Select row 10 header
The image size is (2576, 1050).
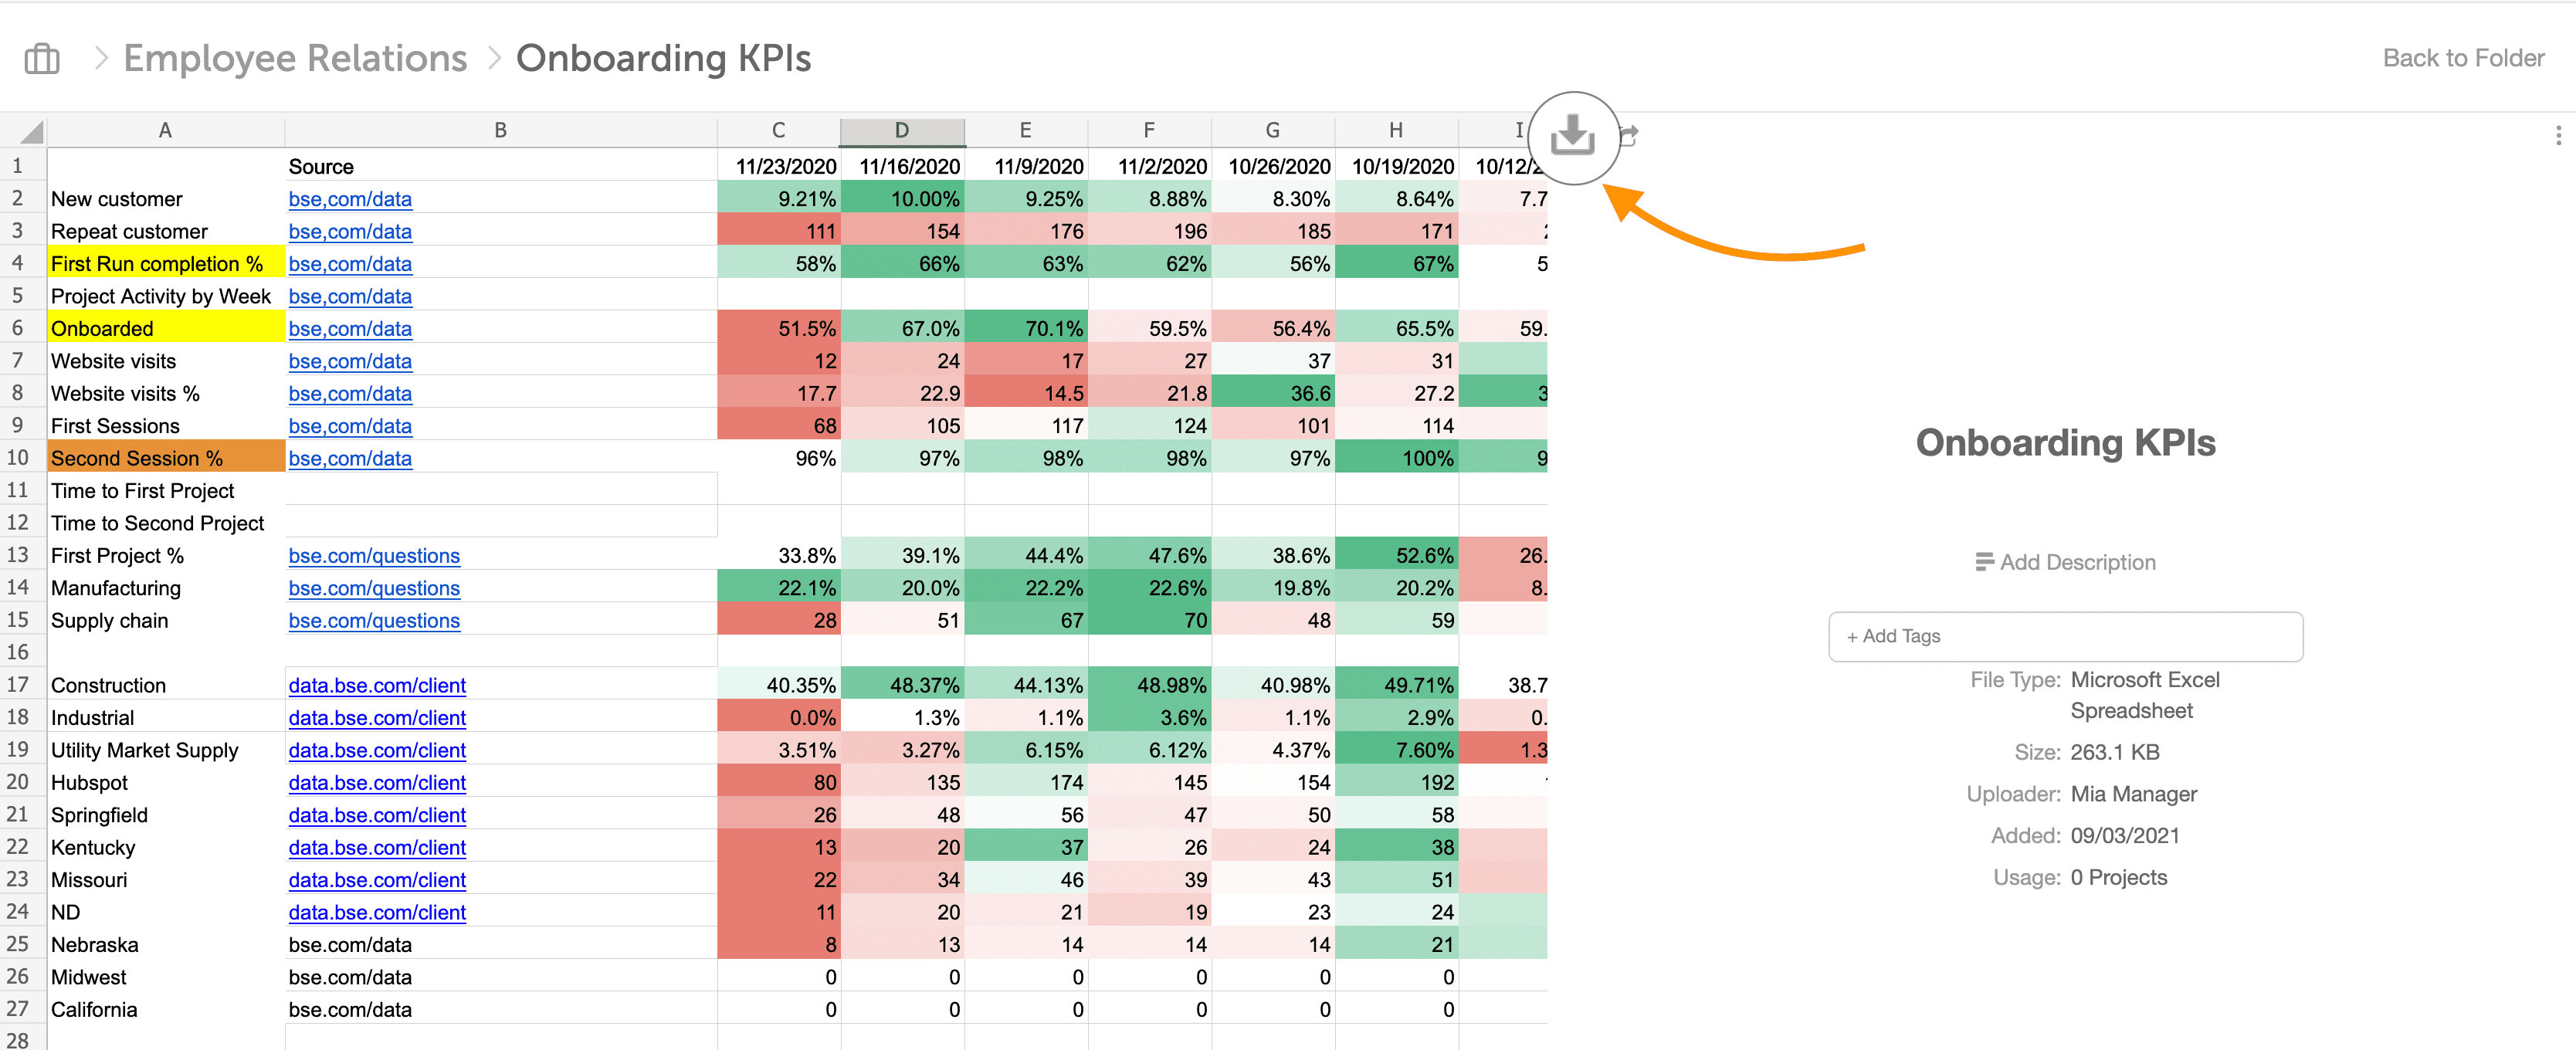(18, 458)
